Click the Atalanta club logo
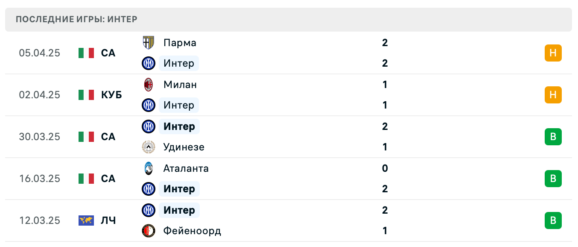Screen dimensions: 578x247 coord(148,168)
